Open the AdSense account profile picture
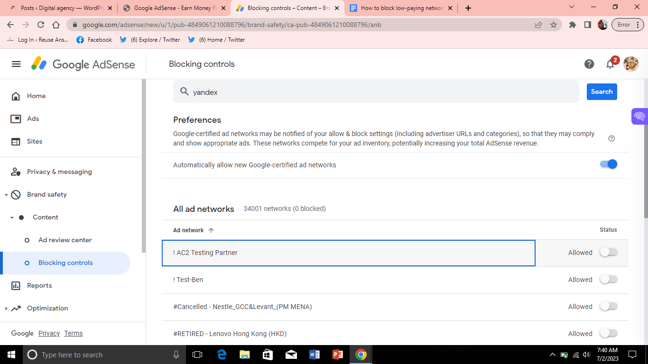Viewport: 648px width, 364px height. (x=631, y=64)
